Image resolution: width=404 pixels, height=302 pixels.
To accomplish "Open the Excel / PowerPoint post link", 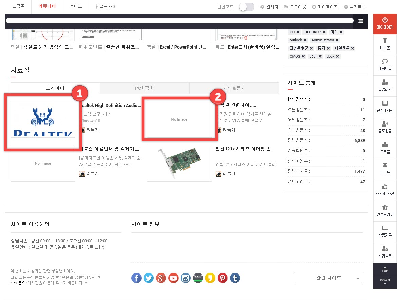I will coord(183,47).
